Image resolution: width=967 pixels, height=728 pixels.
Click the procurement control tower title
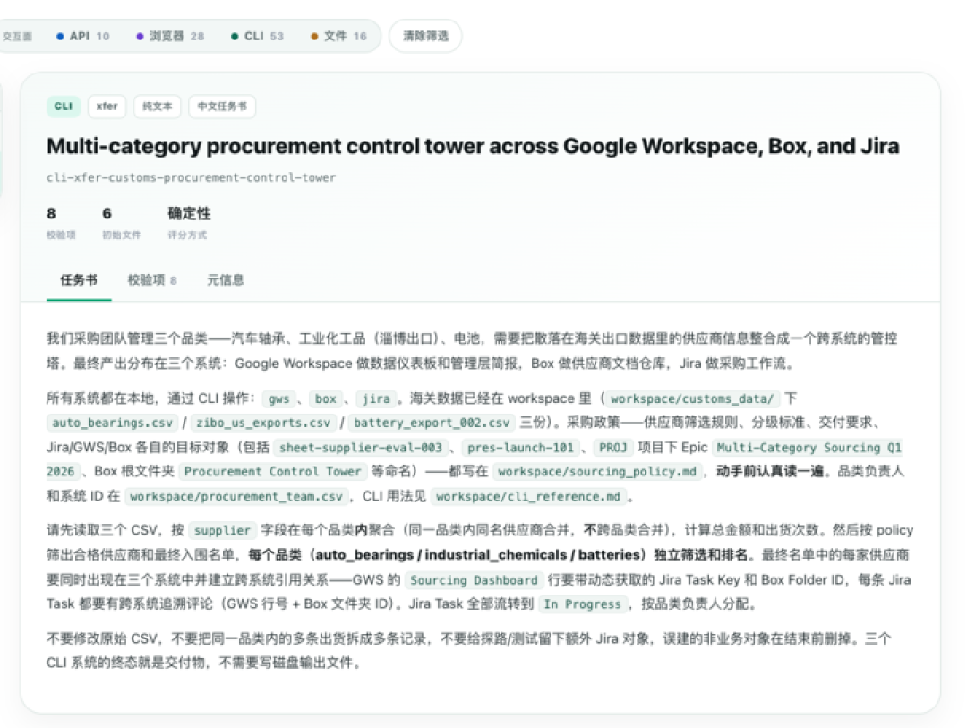473,146
